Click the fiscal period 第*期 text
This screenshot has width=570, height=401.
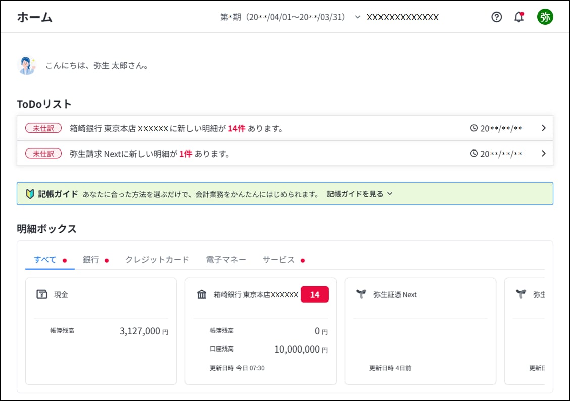(x=282, y=17)
